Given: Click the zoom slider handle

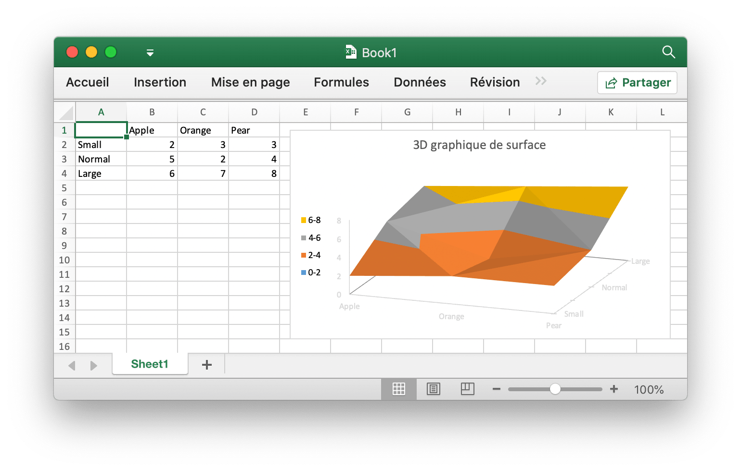Looking at the screenshot, I should coord(555,389).
